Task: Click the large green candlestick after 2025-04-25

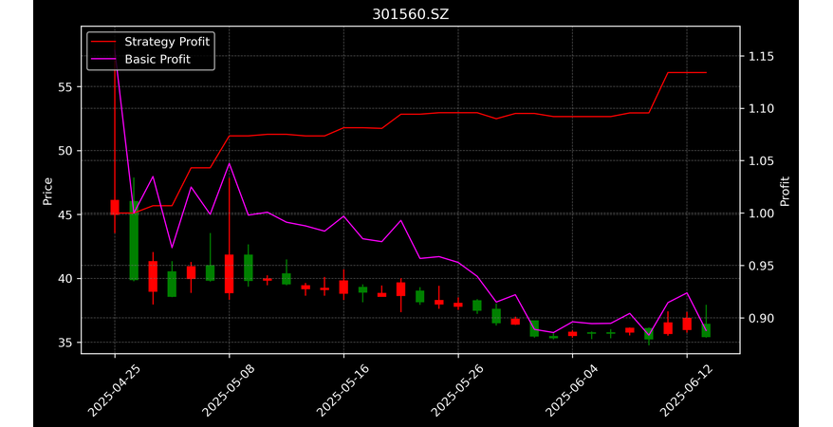Action: [134, 241]
